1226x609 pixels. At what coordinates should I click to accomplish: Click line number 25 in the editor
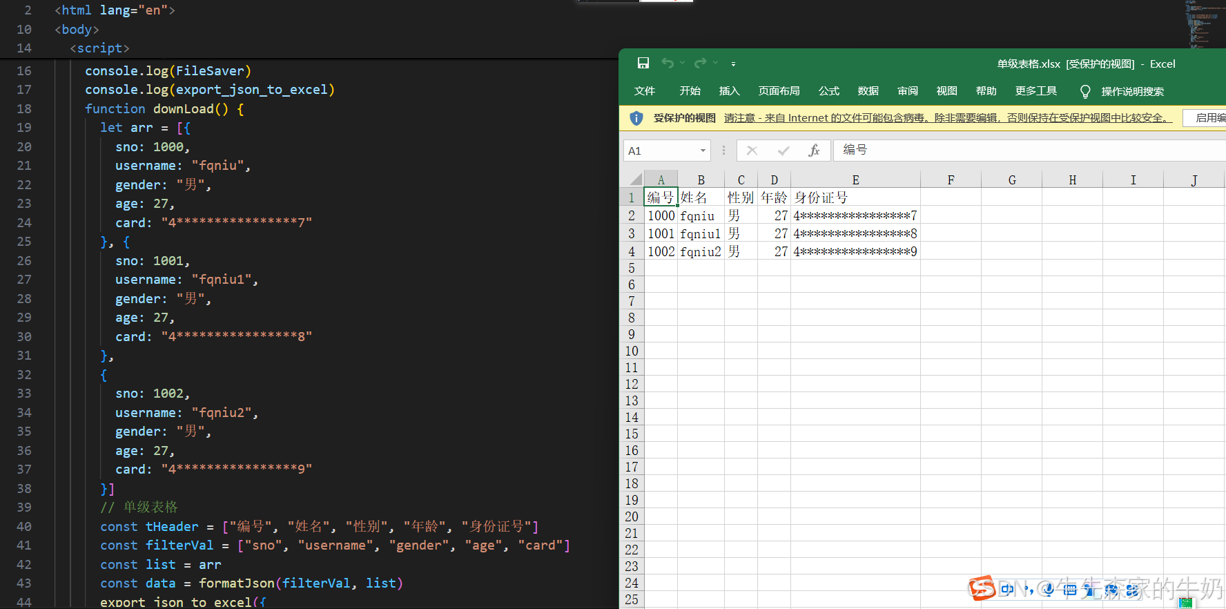click(24, 242)
